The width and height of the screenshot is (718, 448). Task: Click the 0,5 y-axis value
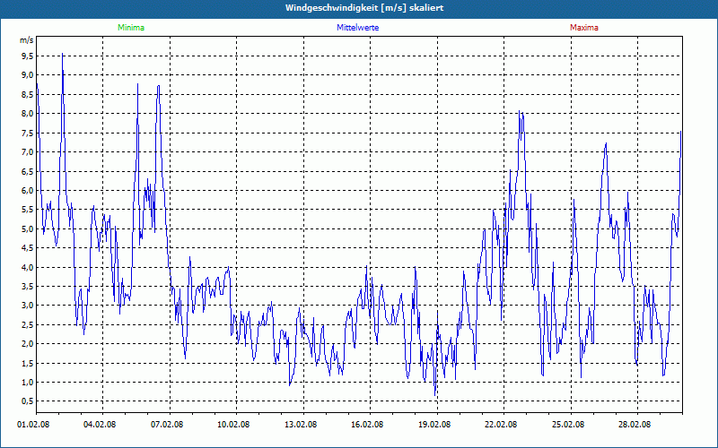(28, 401)
